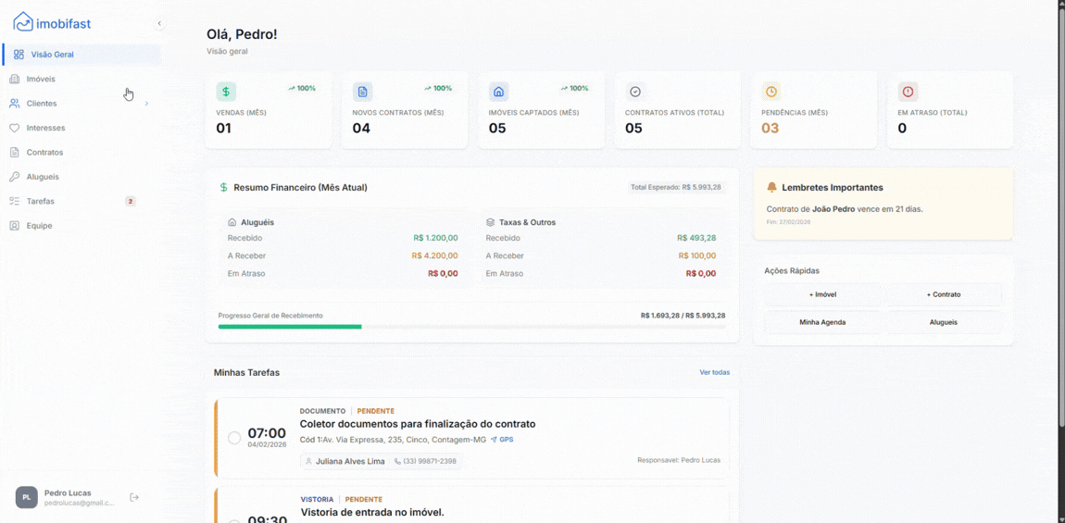
Task: Click the imobifast house logo
Action: point(22,22)
